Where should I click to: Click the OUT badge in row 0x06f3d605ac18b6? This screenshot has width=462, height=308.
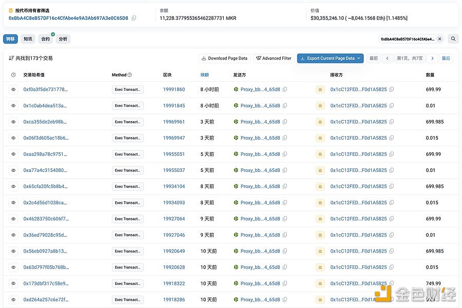(320, 138)
